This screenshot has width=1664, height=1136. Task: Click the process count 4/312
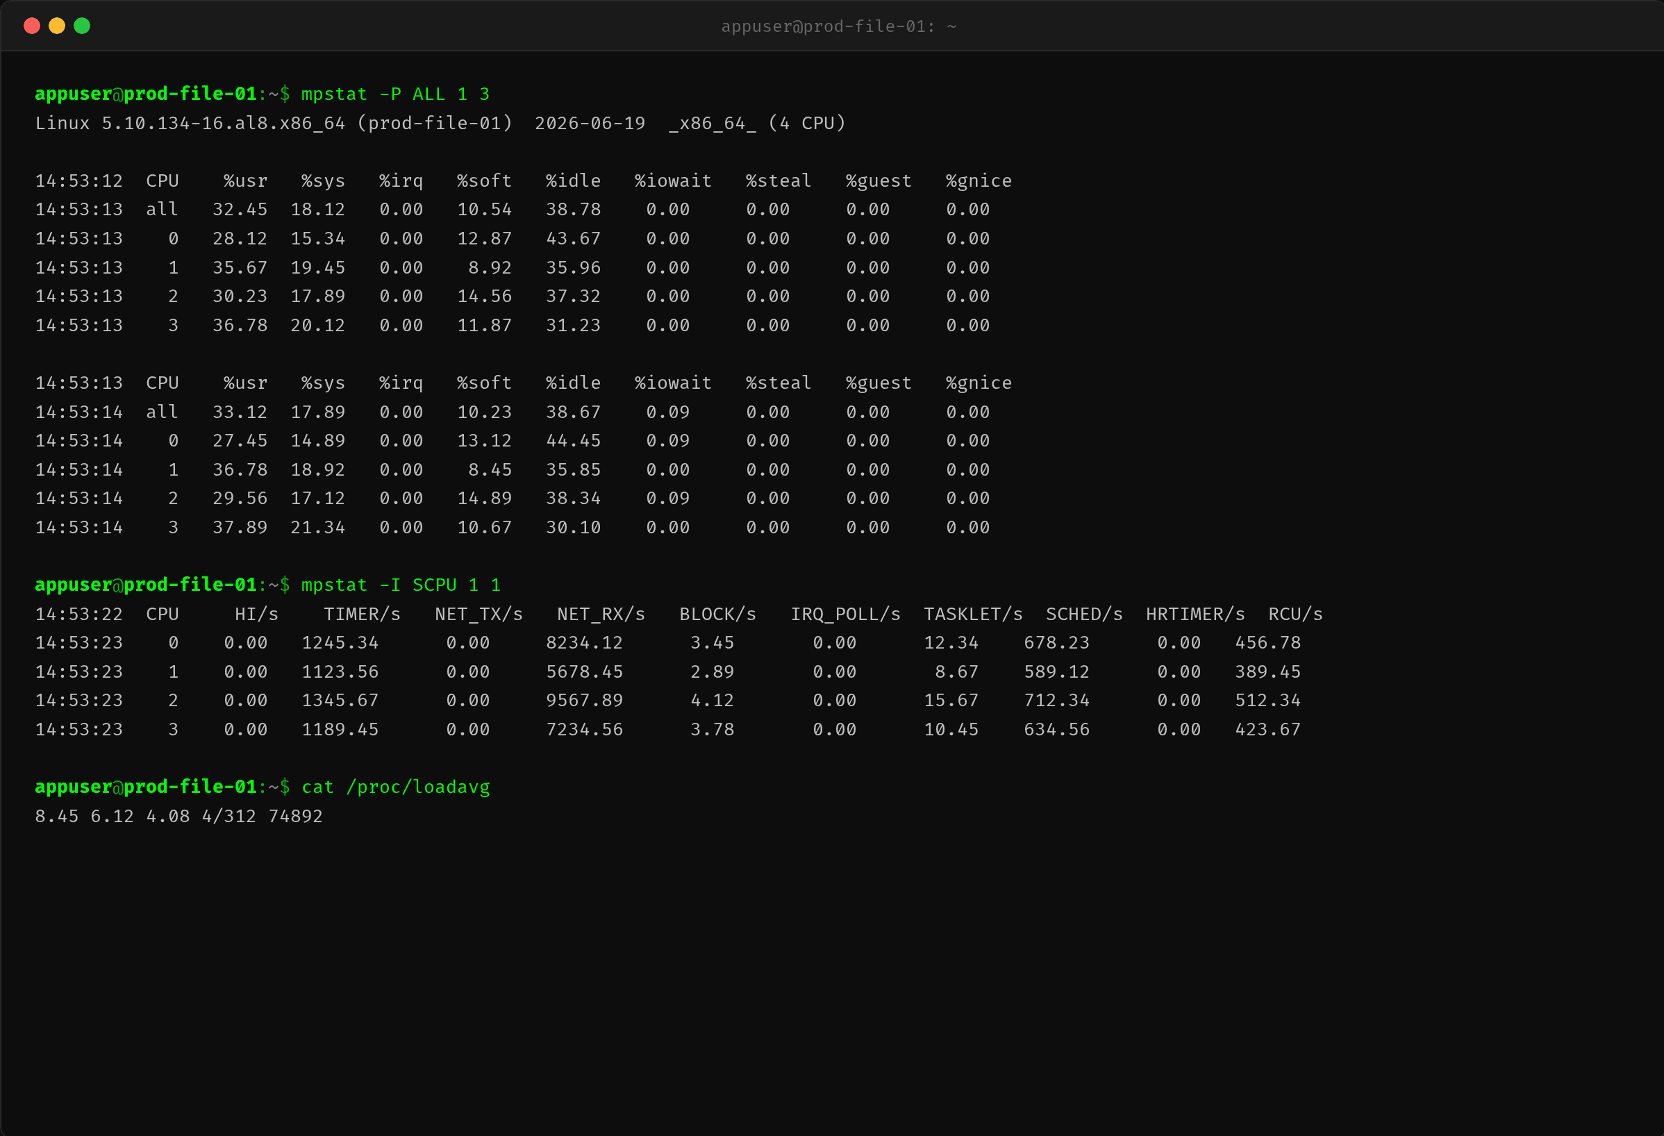point(228,816)
